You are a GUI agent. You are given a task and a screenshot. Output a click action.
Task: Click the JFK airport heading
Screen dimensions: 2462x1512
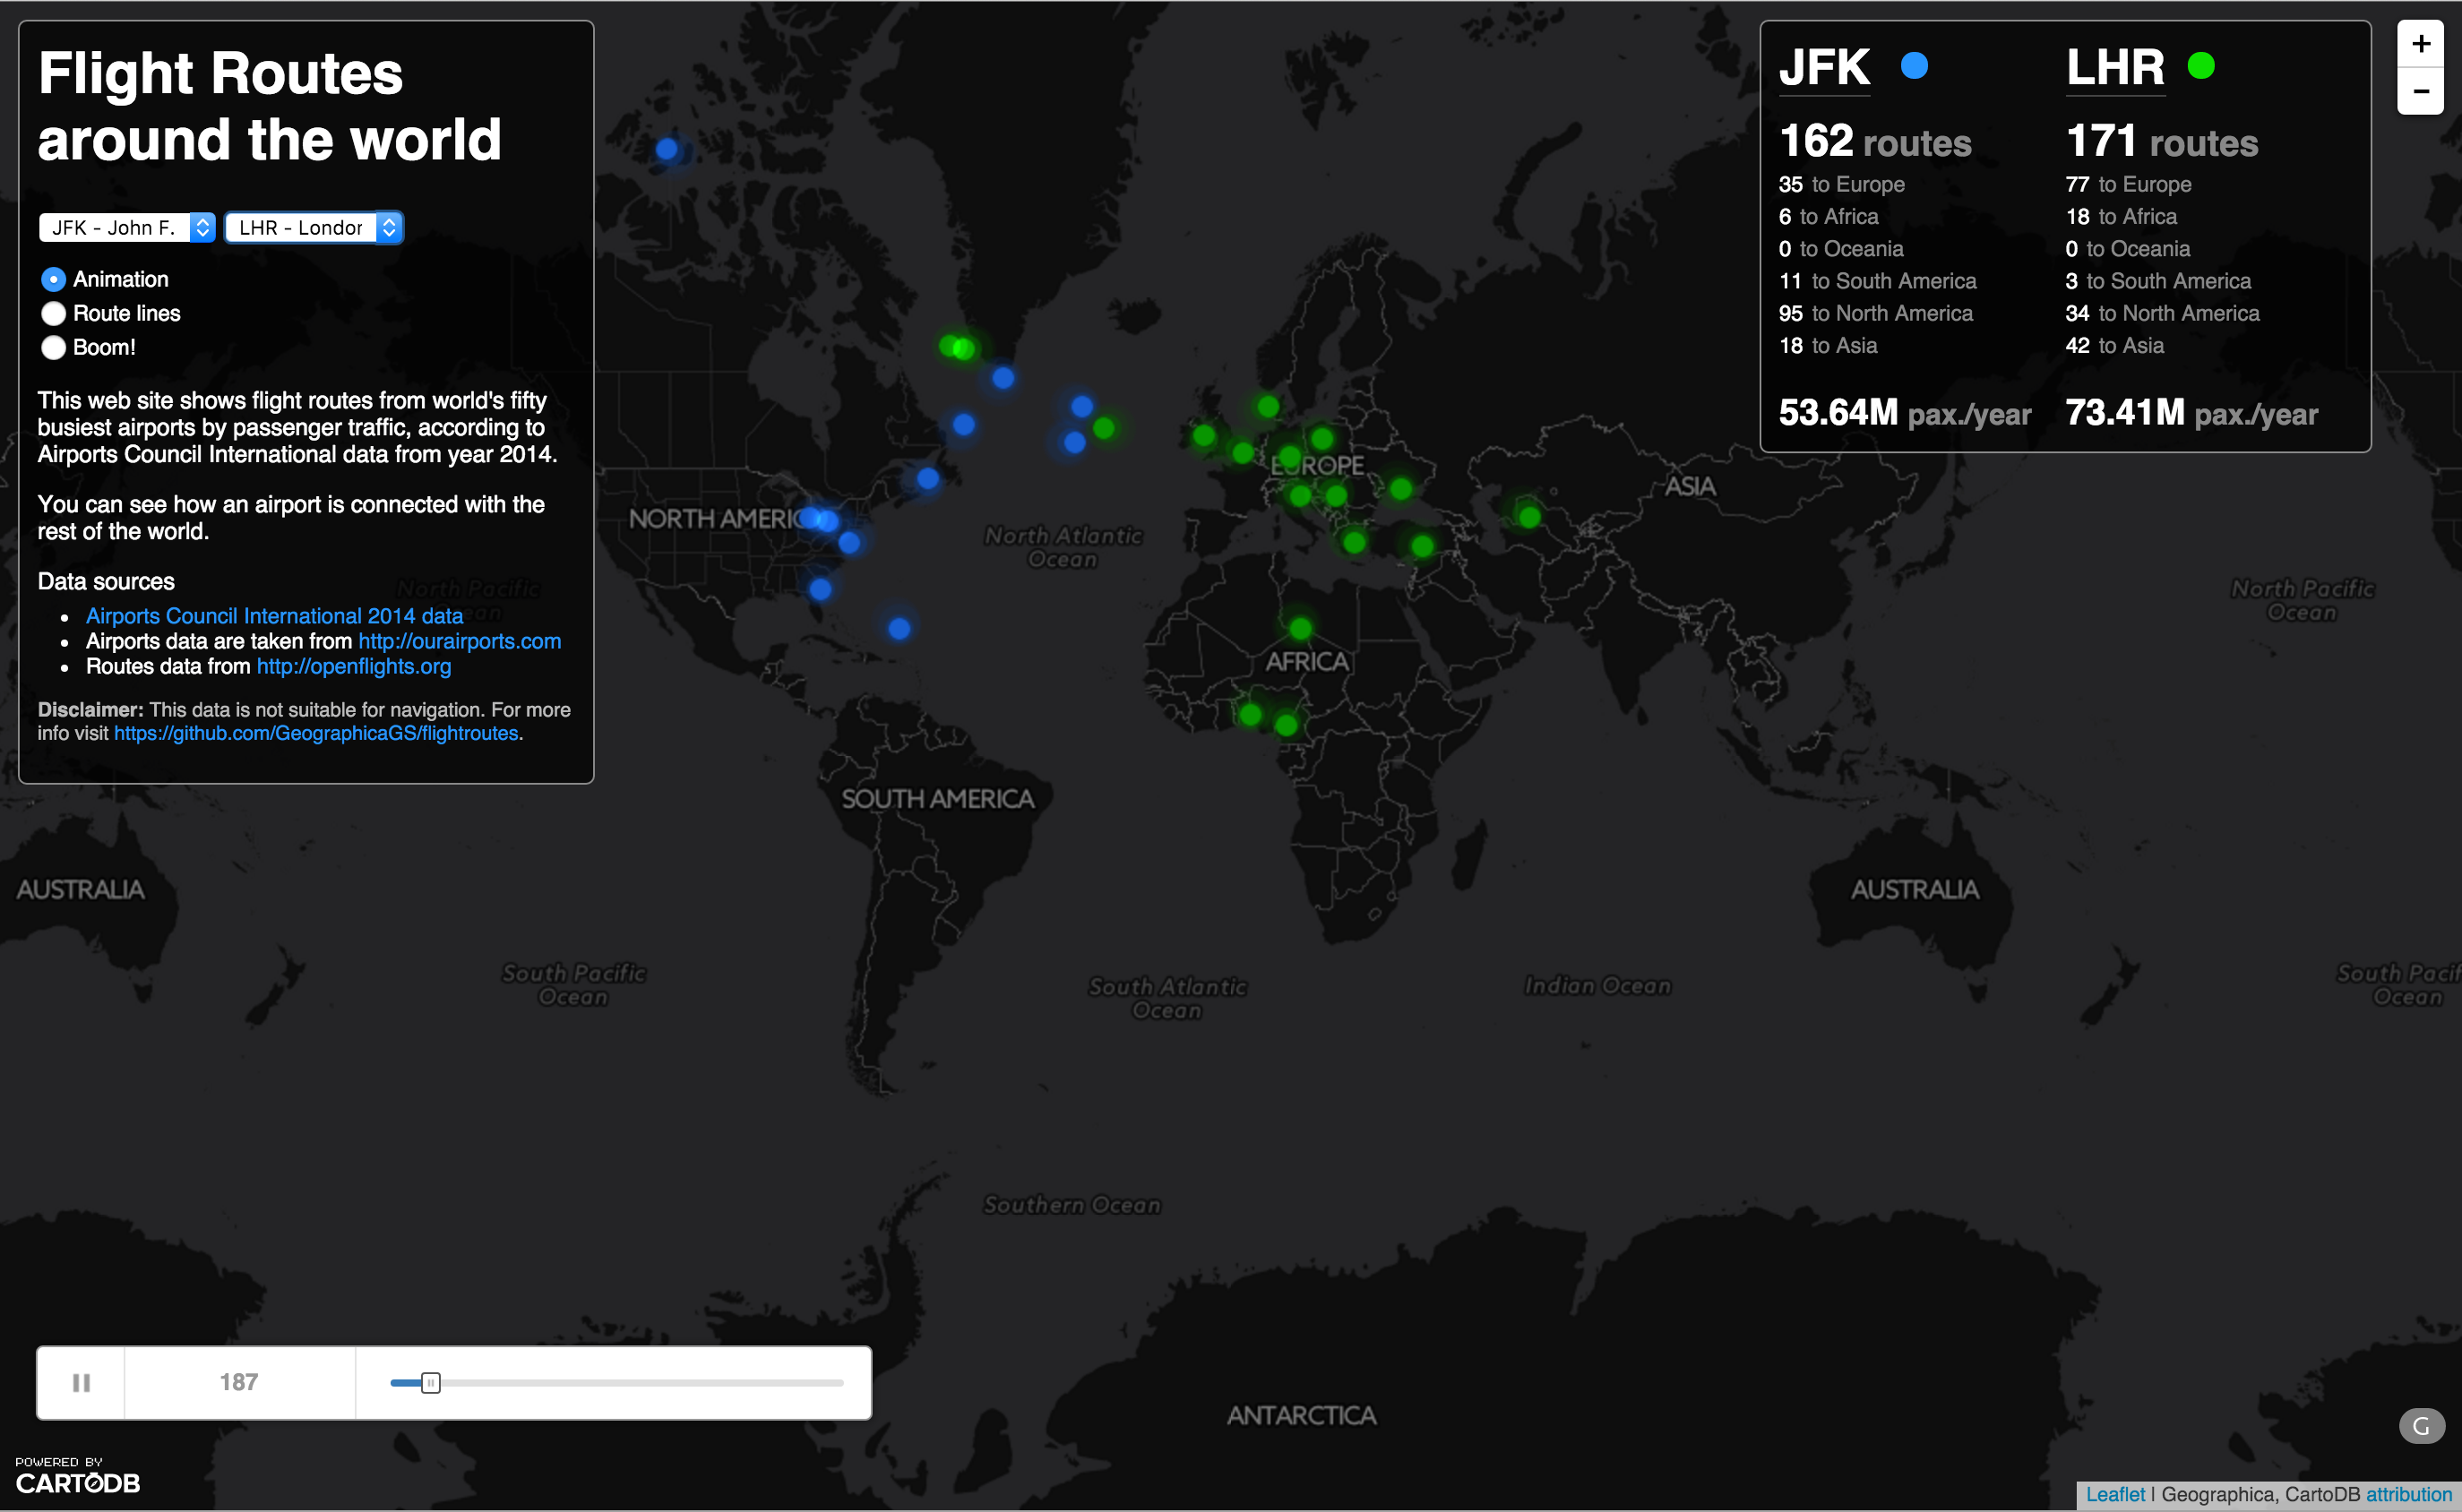point(1824,68)
